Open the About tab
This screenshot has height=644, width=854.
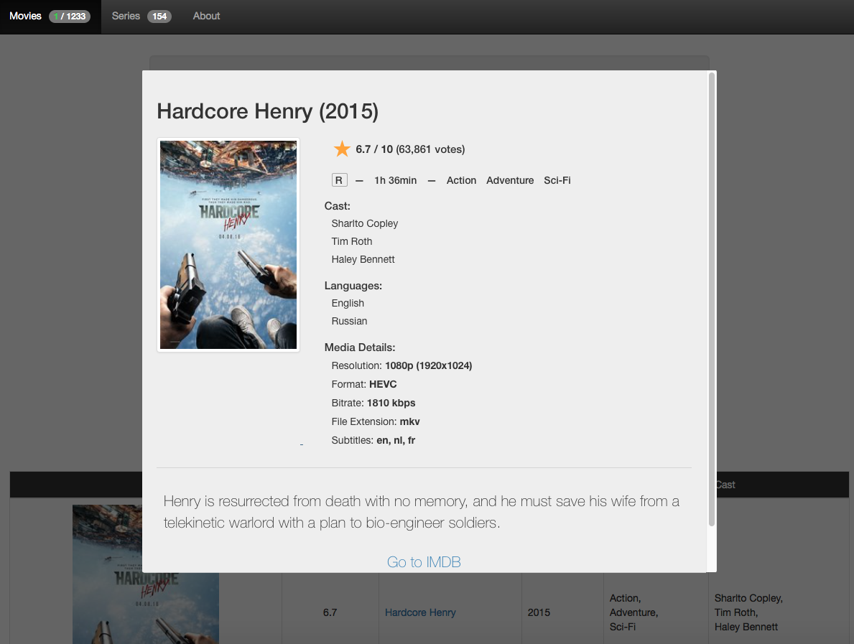coord(206,17)
